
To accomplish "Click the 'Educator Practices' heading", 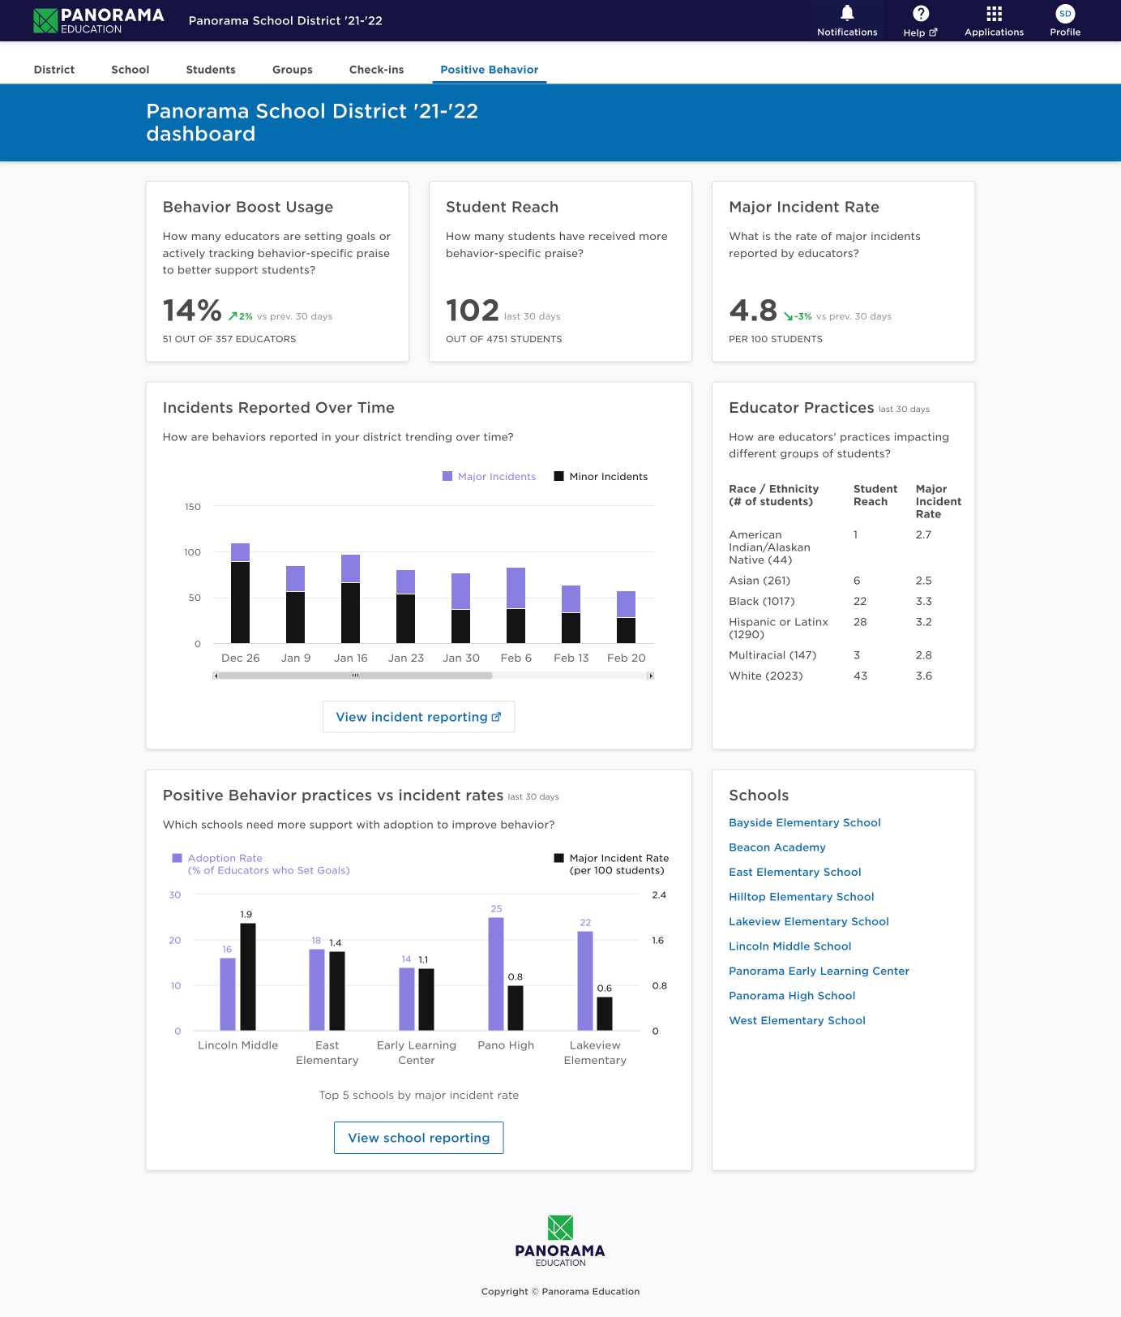I will click(x=802, y=408).
